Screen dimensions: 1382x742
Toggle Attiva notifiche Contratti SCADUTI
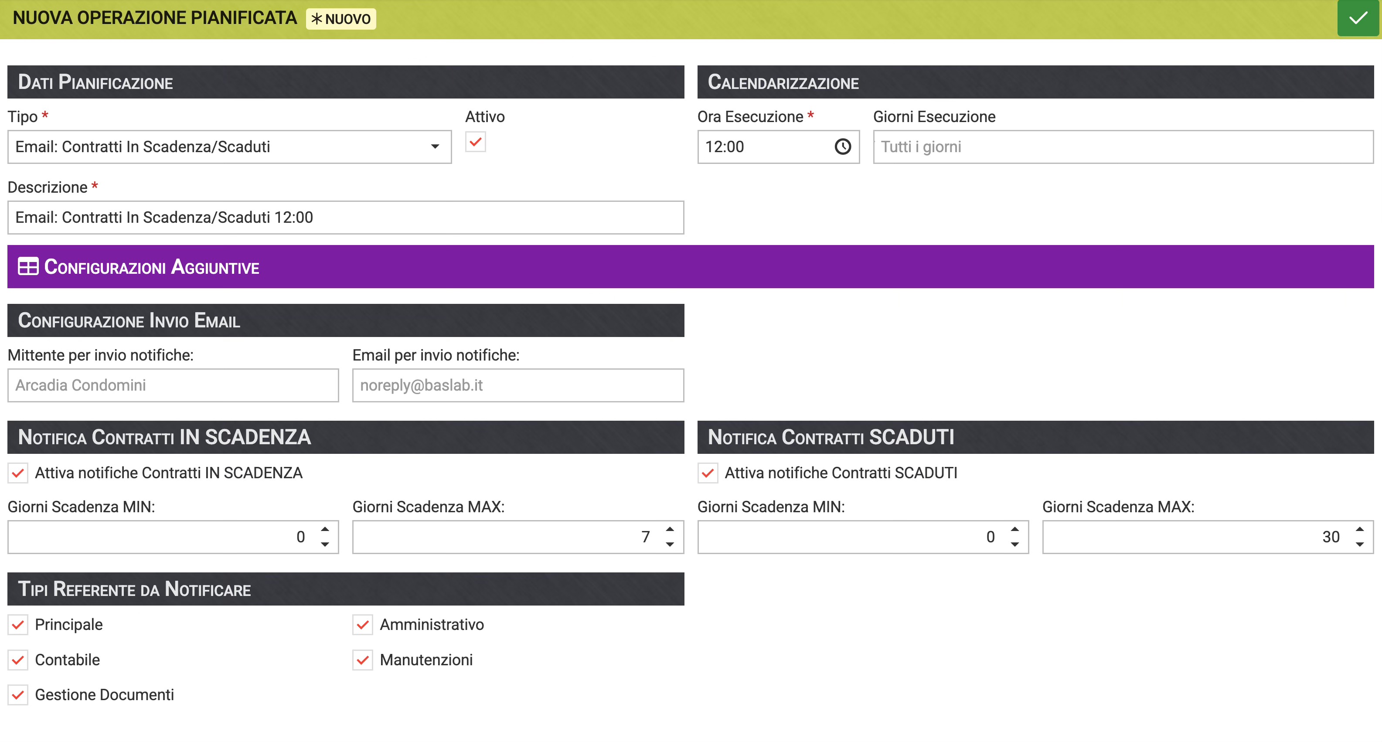pyautogui.click(x=708, y=473)
